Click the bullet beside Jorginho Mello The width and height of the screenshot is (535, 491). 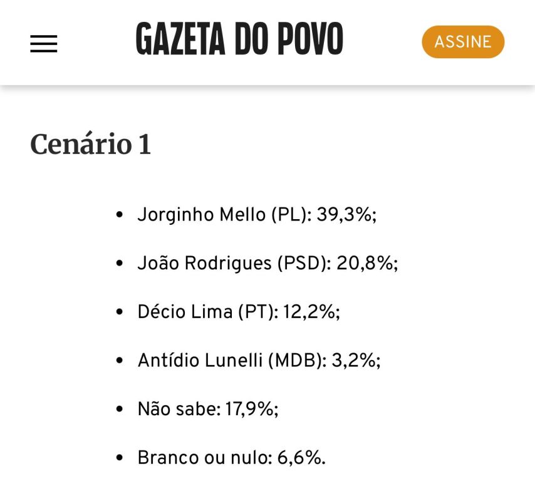click(x=120, y=215)
